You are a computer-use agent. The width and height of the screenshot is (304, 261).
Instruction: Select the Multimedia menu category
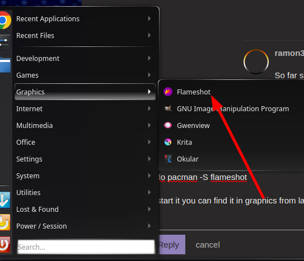point(85,125)
